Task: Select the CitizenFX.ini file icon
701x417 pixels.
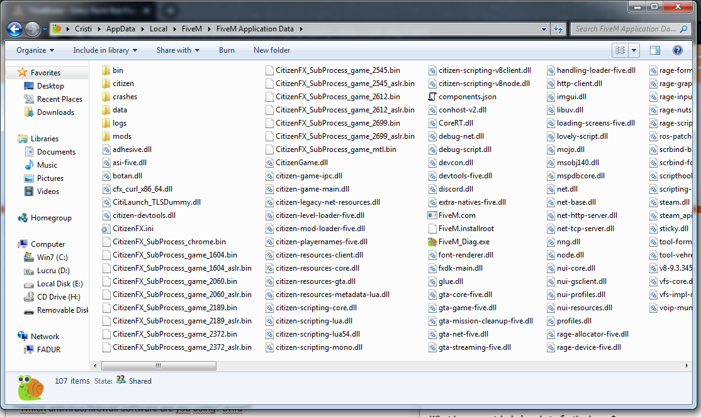Action: [x=106, y=229]
